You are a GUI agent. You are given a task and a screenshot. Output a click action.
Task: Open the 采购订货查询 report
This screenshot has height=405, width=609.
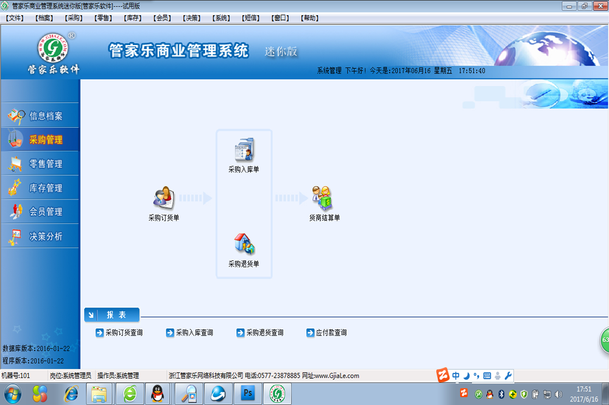[x=119, y=333]
